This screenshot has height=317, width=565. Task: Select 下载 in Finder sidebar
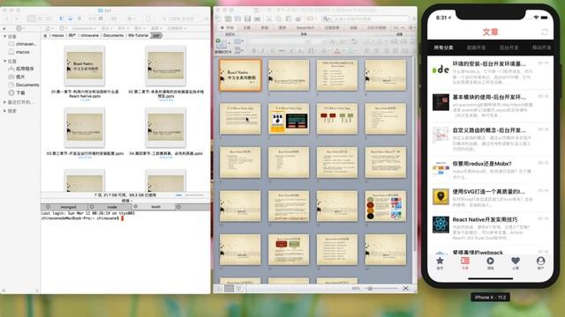pyautogui.click(x=20, y=92)
